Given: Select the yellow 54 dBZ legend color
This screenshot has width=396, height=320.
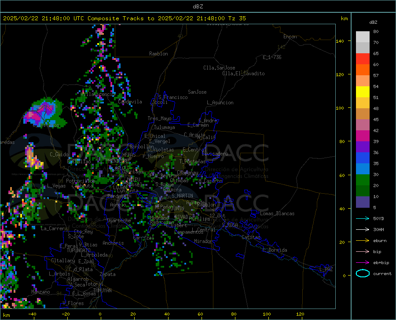Looking at the screenshot, I should coord(363,92).
